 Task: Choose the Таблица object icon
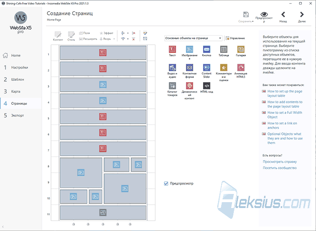point(224,49)
